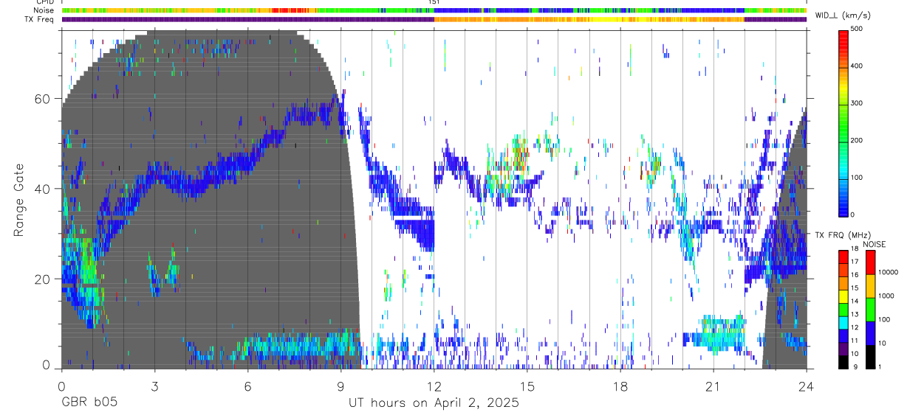This screenshot has height=418, width=907.
Task: Click 'UT hours on April 2, 2025' label
Action: tap(434, 403)
